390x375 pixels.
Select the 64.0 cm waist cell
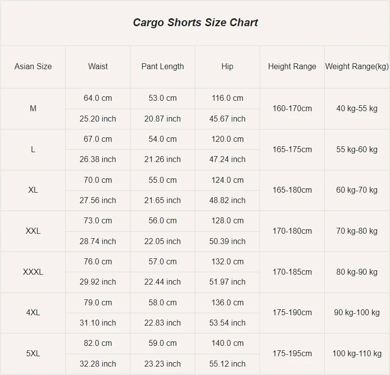click(98, 98)
